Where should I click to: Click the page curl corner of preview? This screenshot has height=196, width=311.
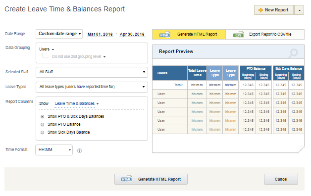pos(301,149)
